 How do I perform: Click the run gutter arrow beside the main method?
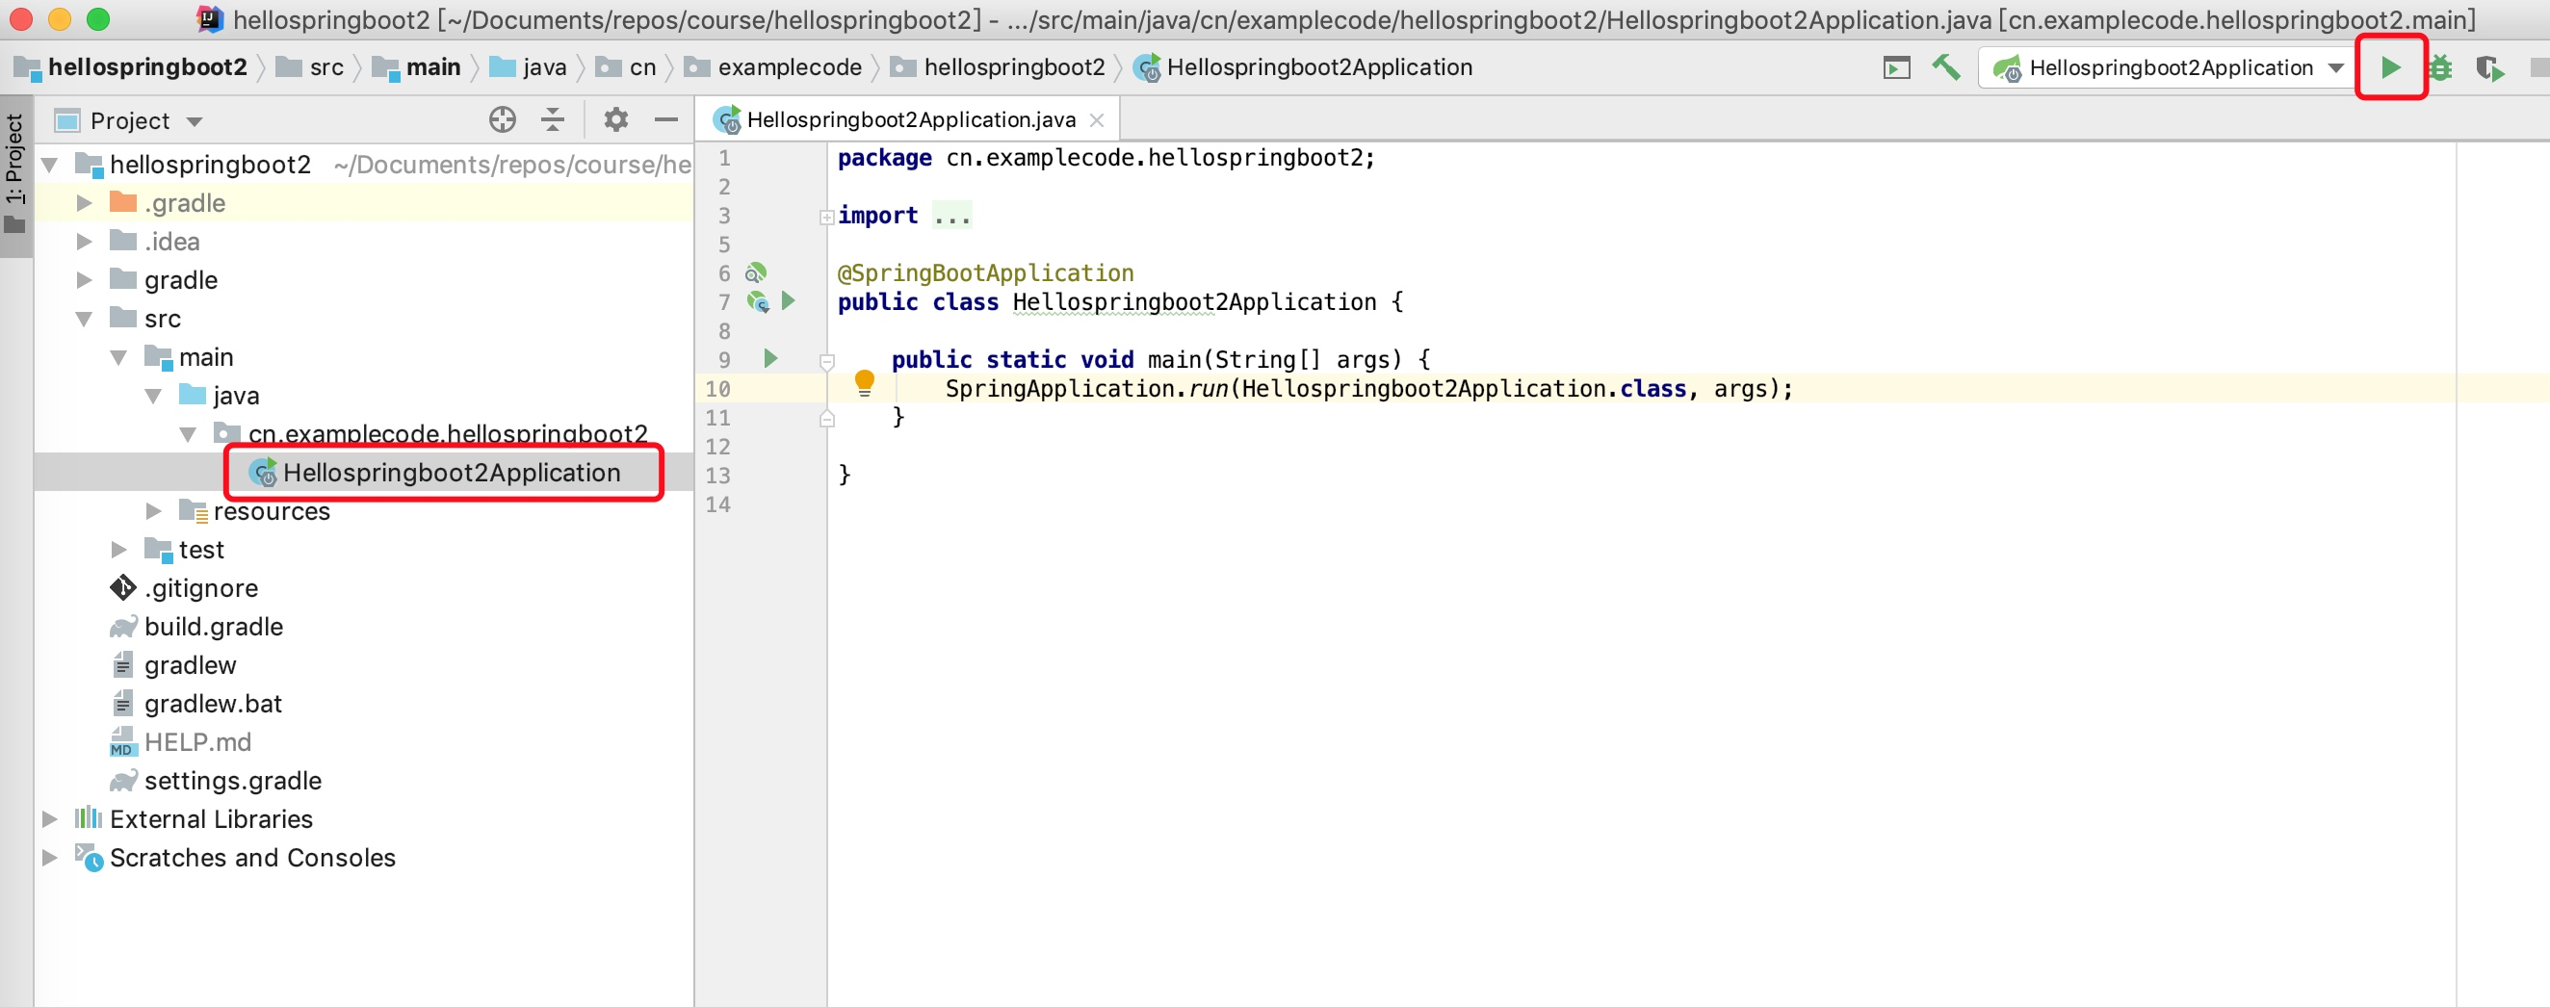[770, 358]
